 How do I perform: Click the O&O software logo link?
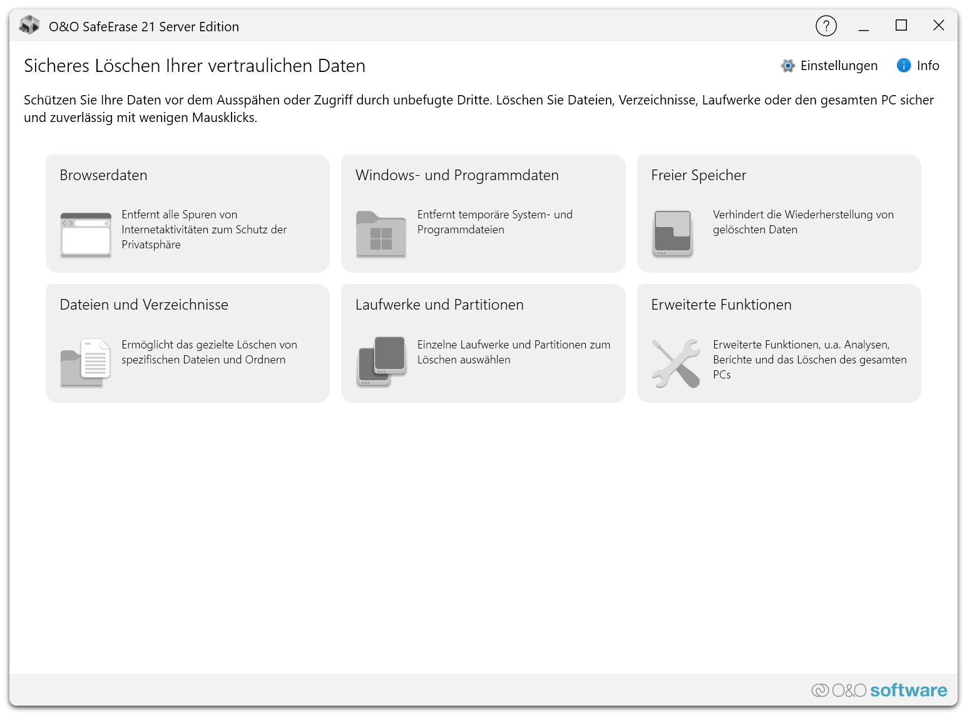tap(879, 690)
